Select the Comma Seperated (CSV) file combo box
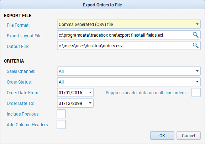 pos(129,24)
